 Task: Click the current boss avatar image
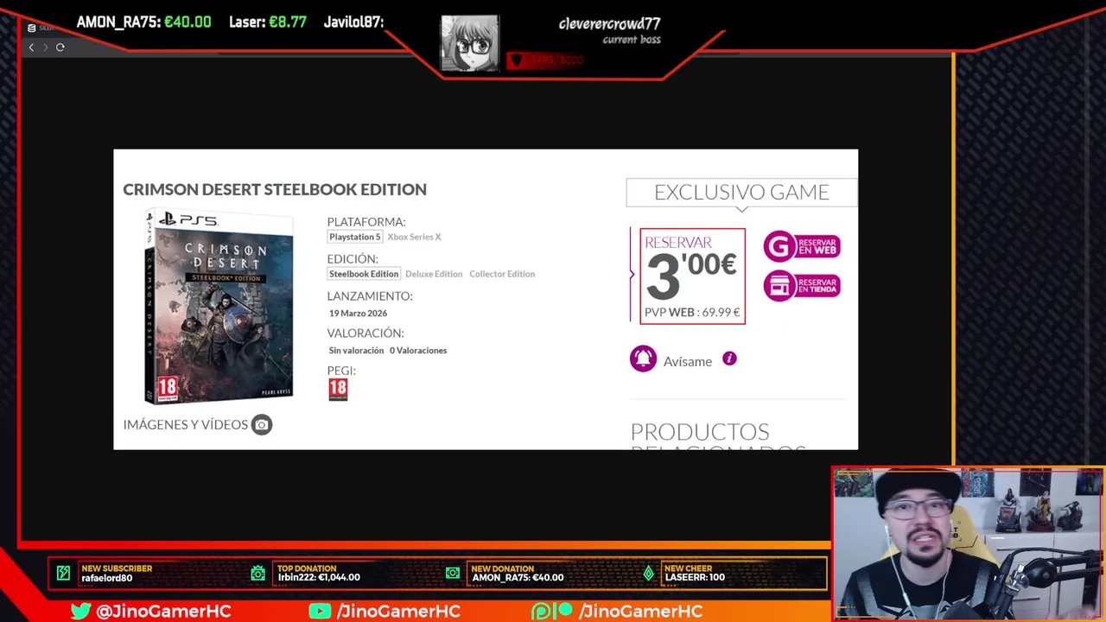click(x=469, y=43)
